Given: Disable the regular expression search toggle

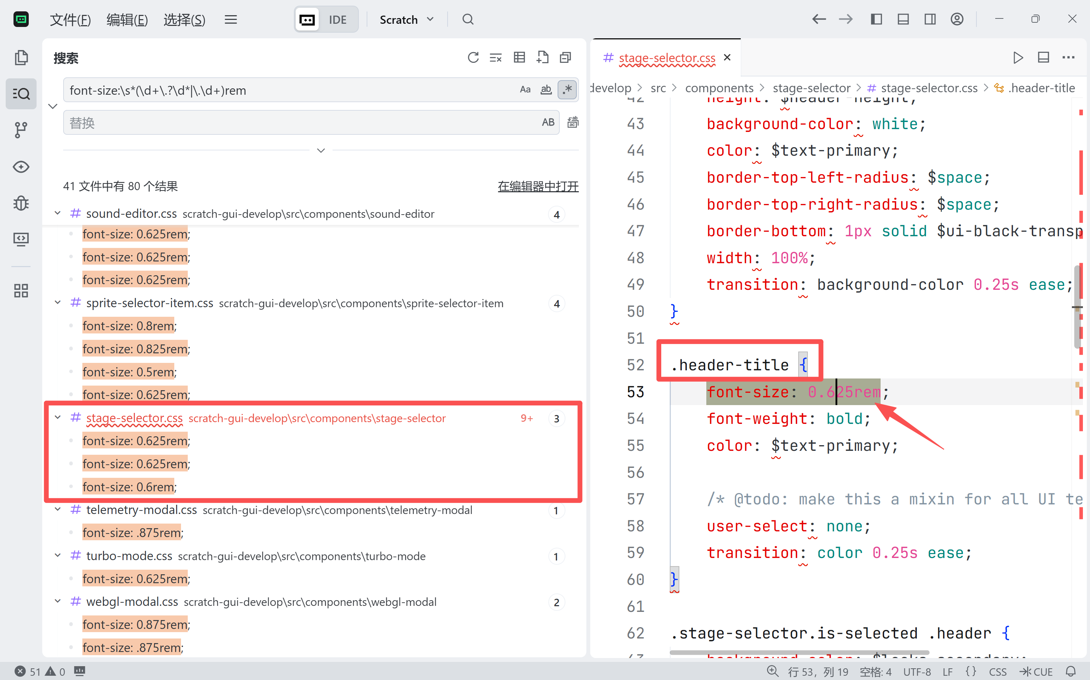Looking at the screenshot, I should [x=567, y=89].
